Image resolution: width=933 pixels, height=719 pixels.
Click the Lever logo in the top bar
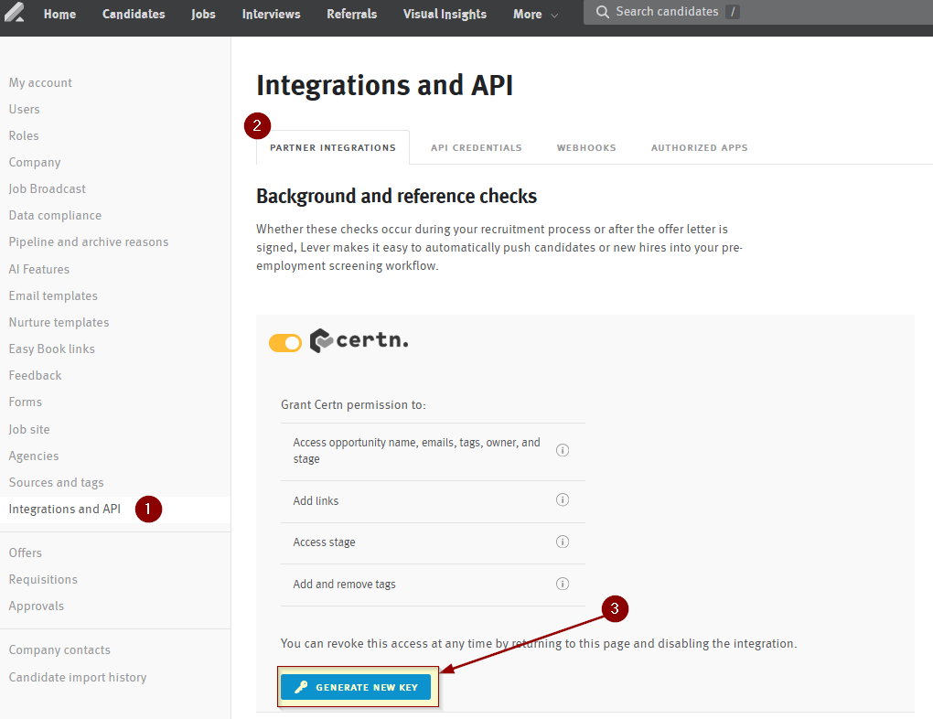pyautogui.click(x=13, y=13)
